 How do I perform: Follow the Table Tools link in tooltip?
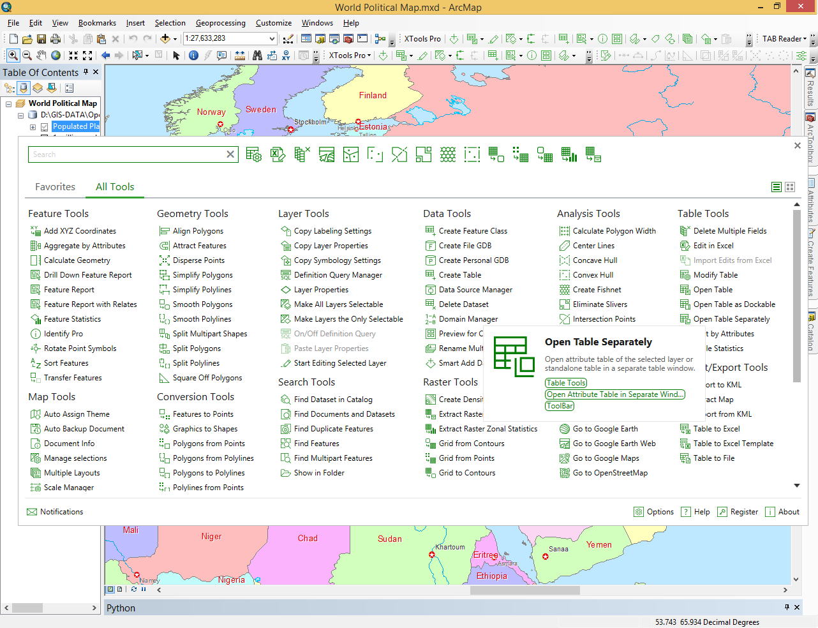(566, 383)
